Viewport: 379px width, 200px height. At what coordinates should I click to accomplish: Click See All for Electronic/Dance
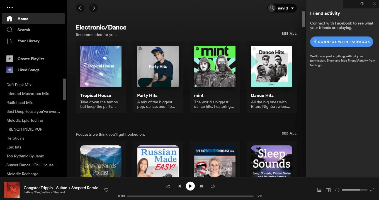tap(289, 34)
